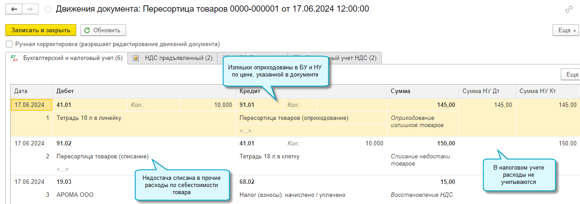Viewport: 580px width, 204px height.
Task: Switch to the Бухгалтерский и налоговый учет tab
Action: pos(67,58)
